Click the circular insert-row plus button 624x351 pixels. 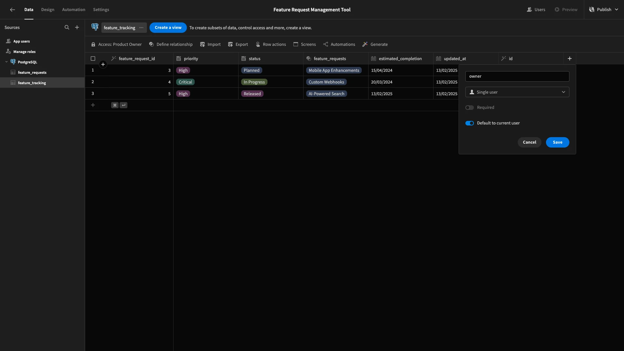(103, 64)
